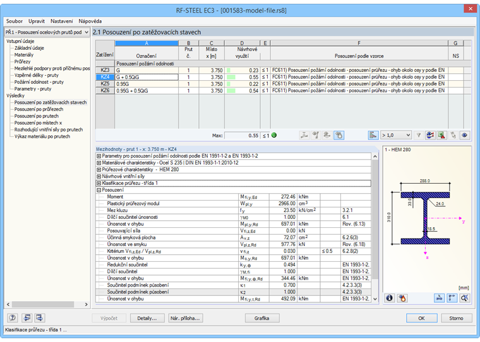This screenshot has width=480, height=342.
Task: Export the table to Excel icon
Action: [x=441, y=135]
